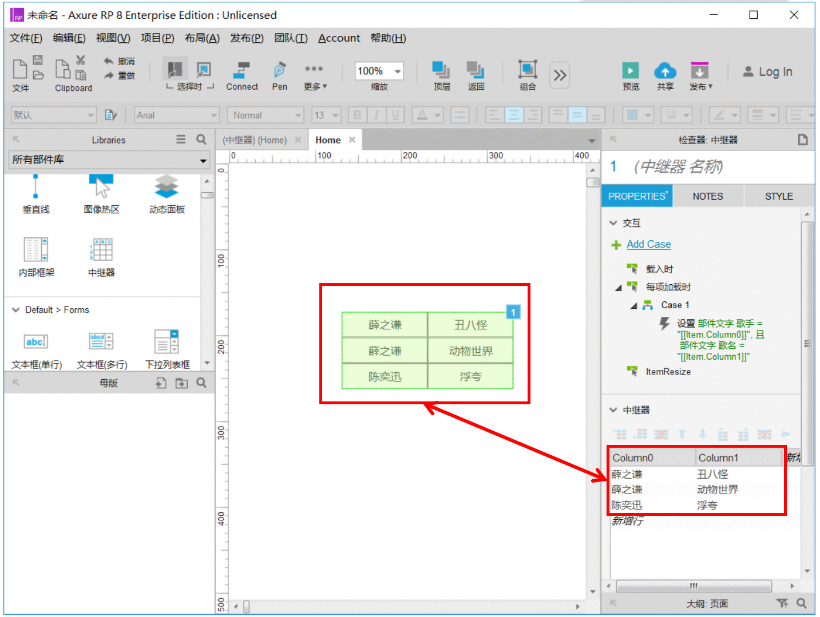The height and width of the screenshot is (617, 820).
Task: Collapse the Default > Forms section
Action: click(x=16, y=310)
